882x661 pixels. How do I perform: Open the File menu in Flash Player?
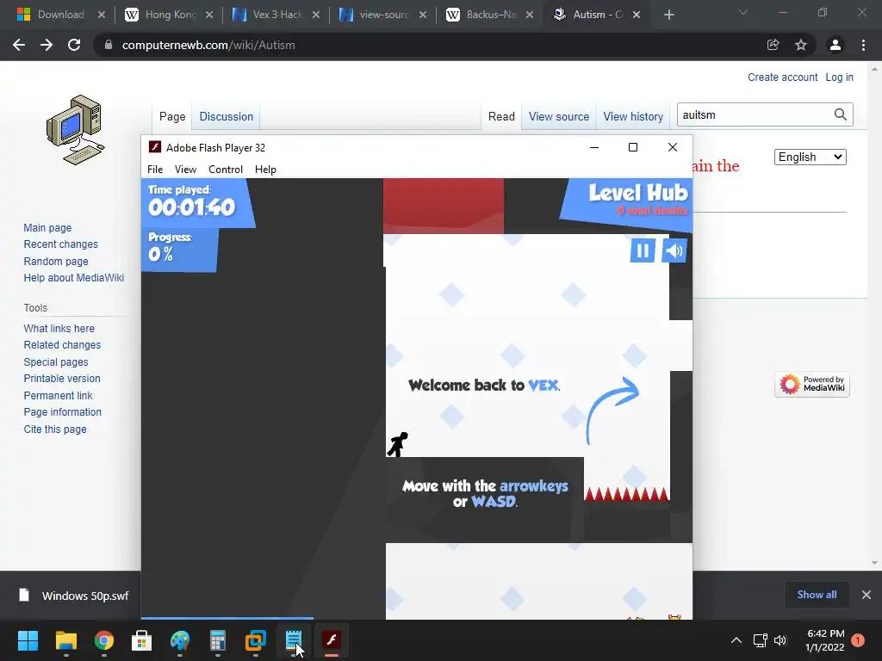pyautogui.click(x=155, y=170)
